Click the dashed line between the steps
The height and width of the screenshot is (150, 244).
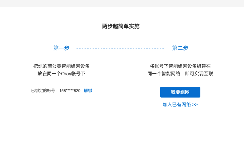(120, 48)
